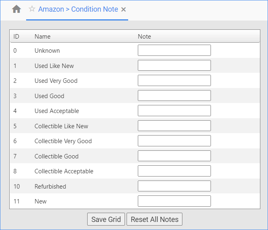Click the Note column header

click(144, 37)
